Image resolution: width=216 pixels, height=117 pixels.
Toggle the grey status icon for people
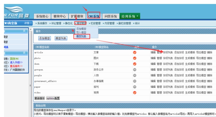pos(135,76)
